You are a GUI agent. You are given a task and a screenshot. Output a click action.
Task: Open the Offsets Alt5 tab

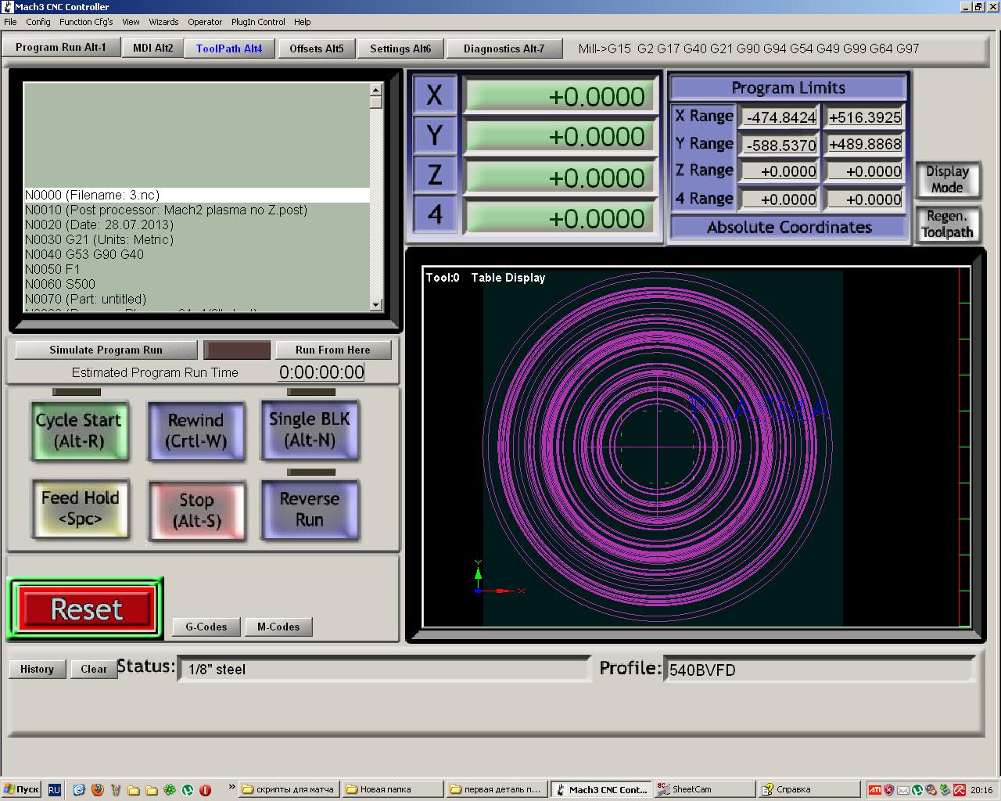tap(316, 48)
